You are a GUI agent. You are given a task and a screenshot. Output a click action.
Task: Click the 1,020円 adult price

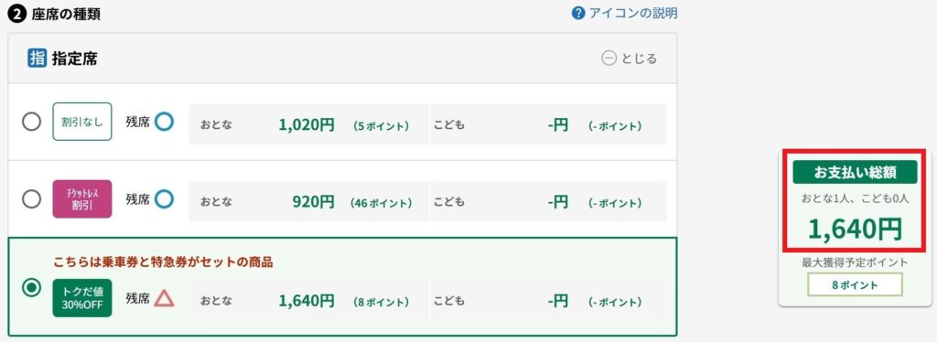click(x=306, y=124)
